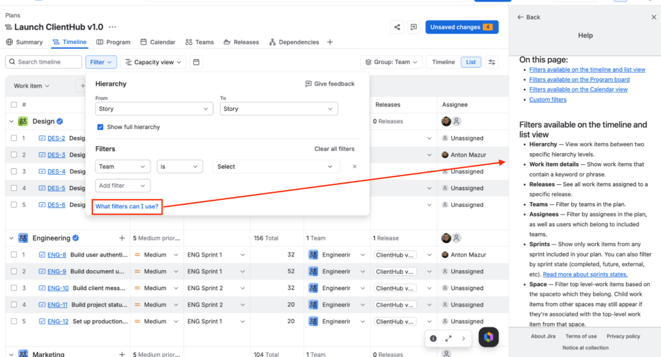Open the Filter dropdown button
The height and width of the screenshot is (357, 661).
pos(101,62)
